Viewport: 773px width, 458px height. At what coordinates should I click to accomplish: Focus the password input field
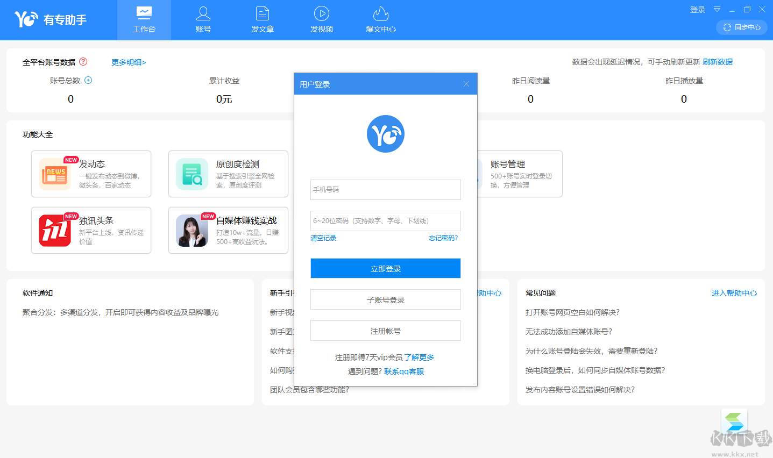[385, 221]
